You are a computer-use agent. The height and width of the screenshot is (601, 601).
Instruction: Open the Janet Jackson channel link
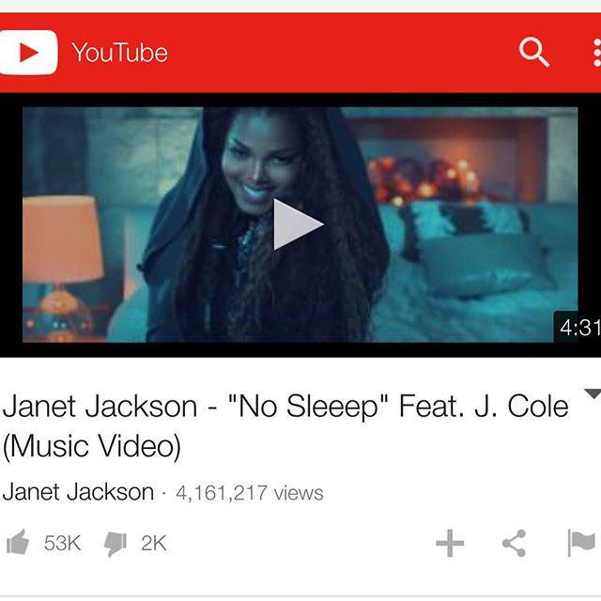78,492
